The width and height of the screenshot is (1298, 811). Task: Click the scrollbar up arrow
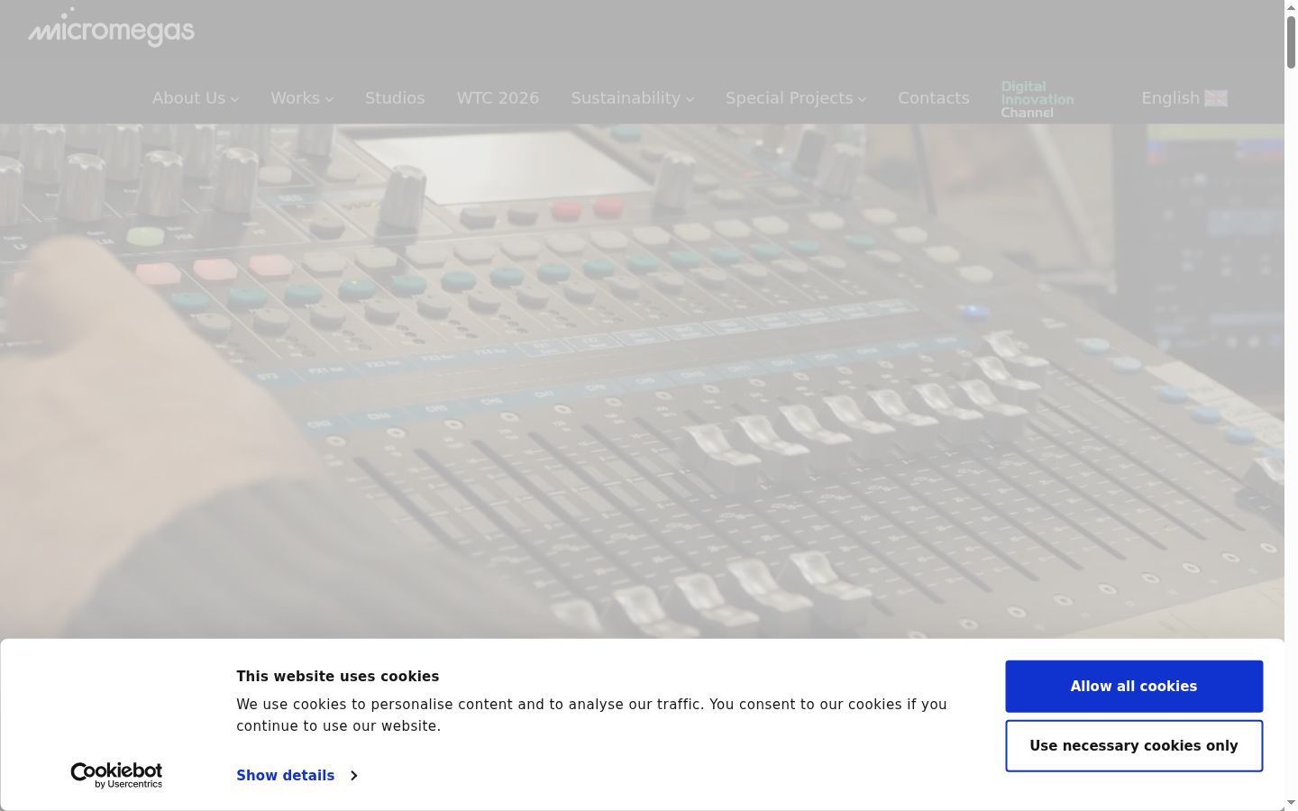1291,6
